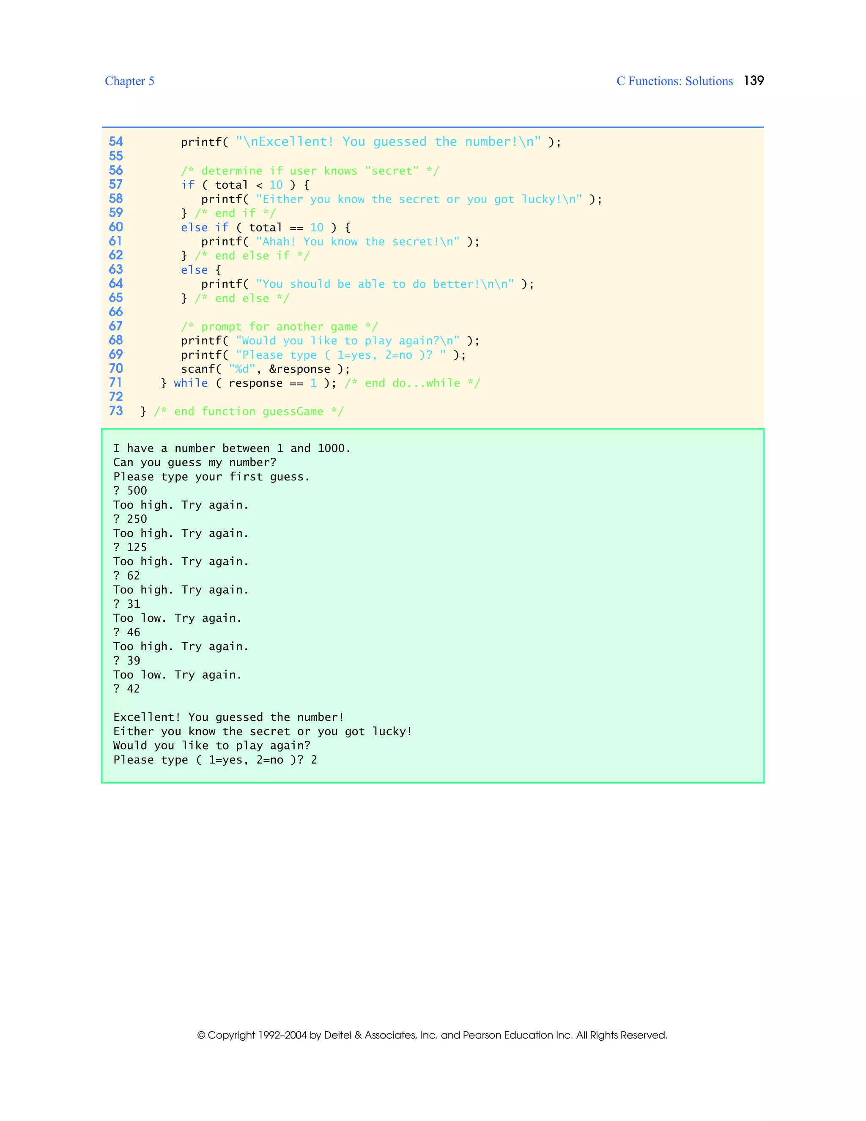Click the comment '/* end if */'
The width and height of the screenshot is (866, 1121).
(x=235, y=213)
